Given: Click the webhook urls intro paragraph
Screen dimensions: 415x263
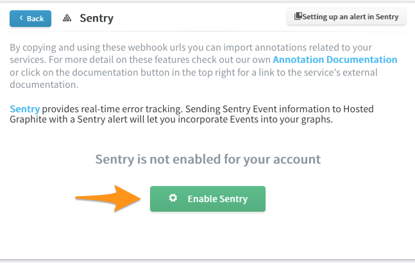Looking at the screenshot, I should click(203, 66).
